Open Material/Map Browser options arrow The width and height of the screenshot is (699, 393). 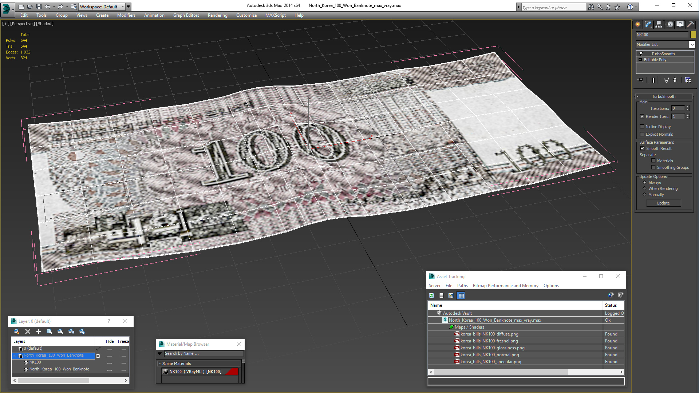[x=159, y=354]
